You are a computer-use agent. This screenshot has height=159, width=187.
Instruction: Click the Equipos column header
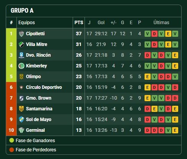click(26, 23)
